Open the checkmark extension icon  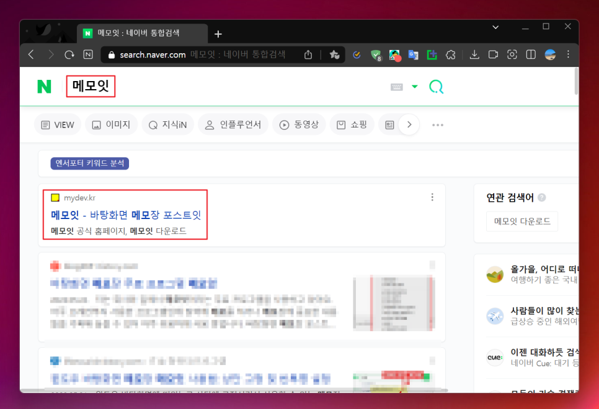[x=357, y=55]
